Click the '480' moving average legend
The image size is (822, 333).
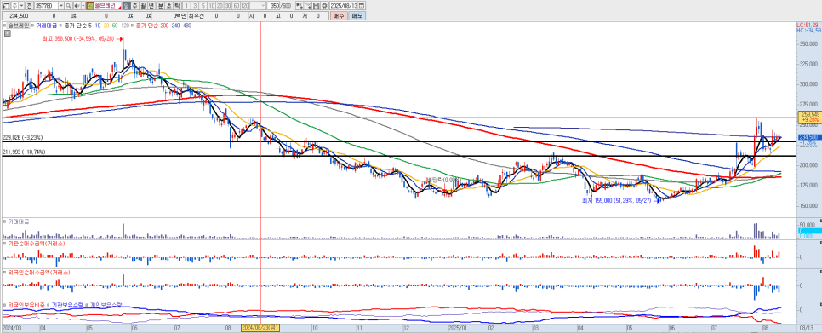click(186, 26)
